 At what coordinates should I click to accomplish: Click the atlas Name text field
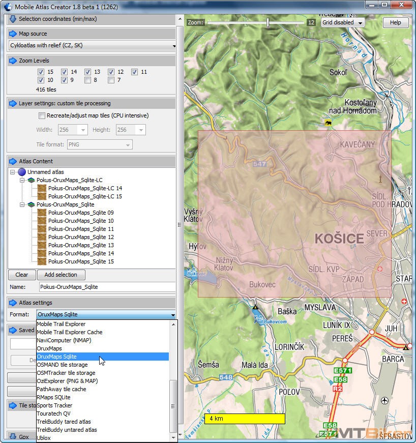(107, 287)
